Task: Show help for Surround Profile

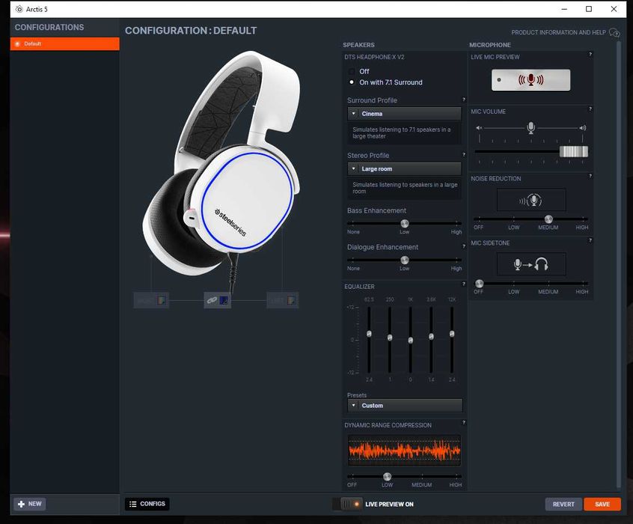Action: point(463,100)
